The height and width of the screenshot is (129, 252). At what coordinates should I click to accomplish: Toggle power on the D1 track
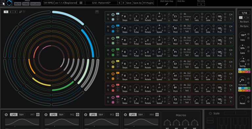click(x=113, y=26)
